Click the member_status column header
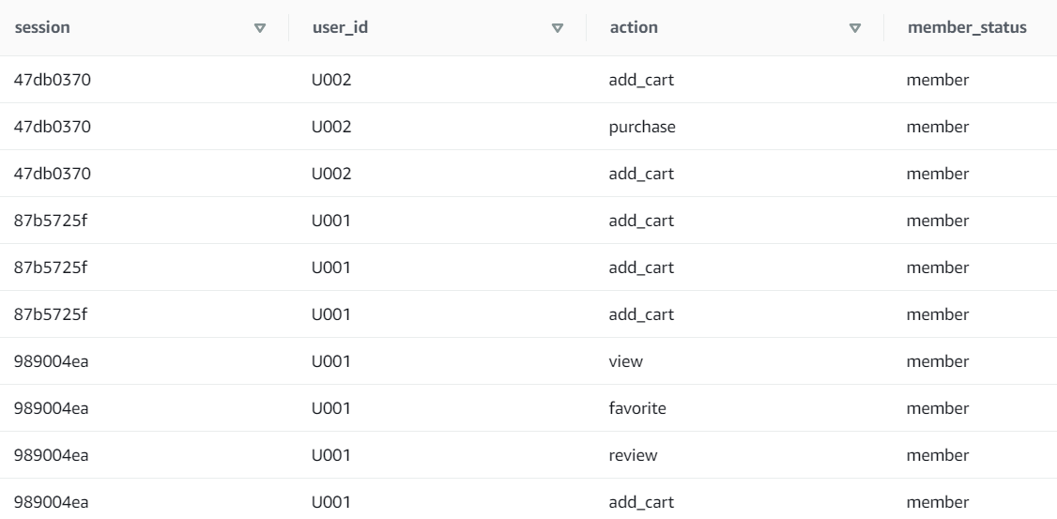1057x519 pixels. (967, 28)
